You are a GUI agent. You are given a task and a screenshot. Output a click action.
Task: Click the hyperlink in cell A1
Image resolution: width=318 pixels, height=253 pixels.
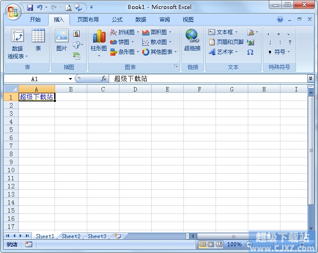coord(36,97)
